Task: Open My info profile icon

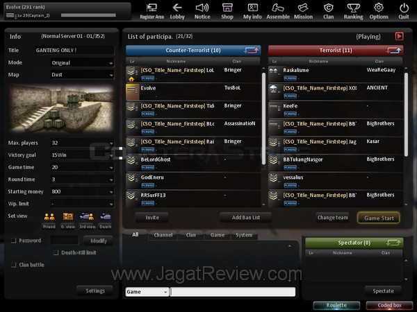Action: pos(252,11)
